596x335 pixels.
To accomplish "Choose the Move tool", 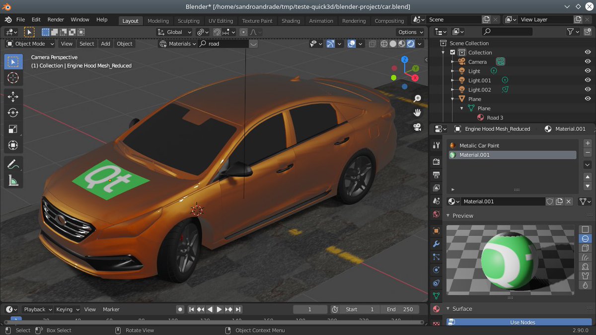I will [13, 97].
